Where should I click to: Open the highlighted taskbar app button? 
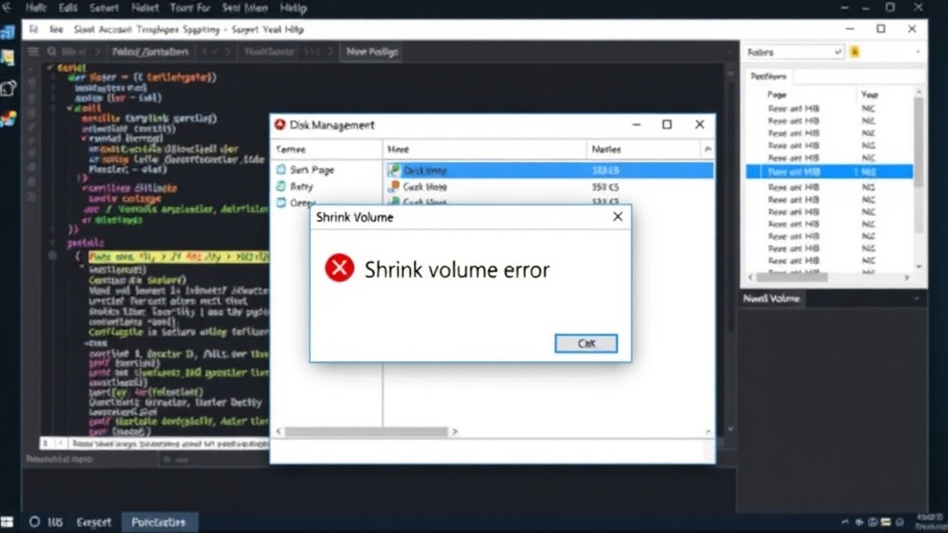pyautogui.click(x=158, y=522)
